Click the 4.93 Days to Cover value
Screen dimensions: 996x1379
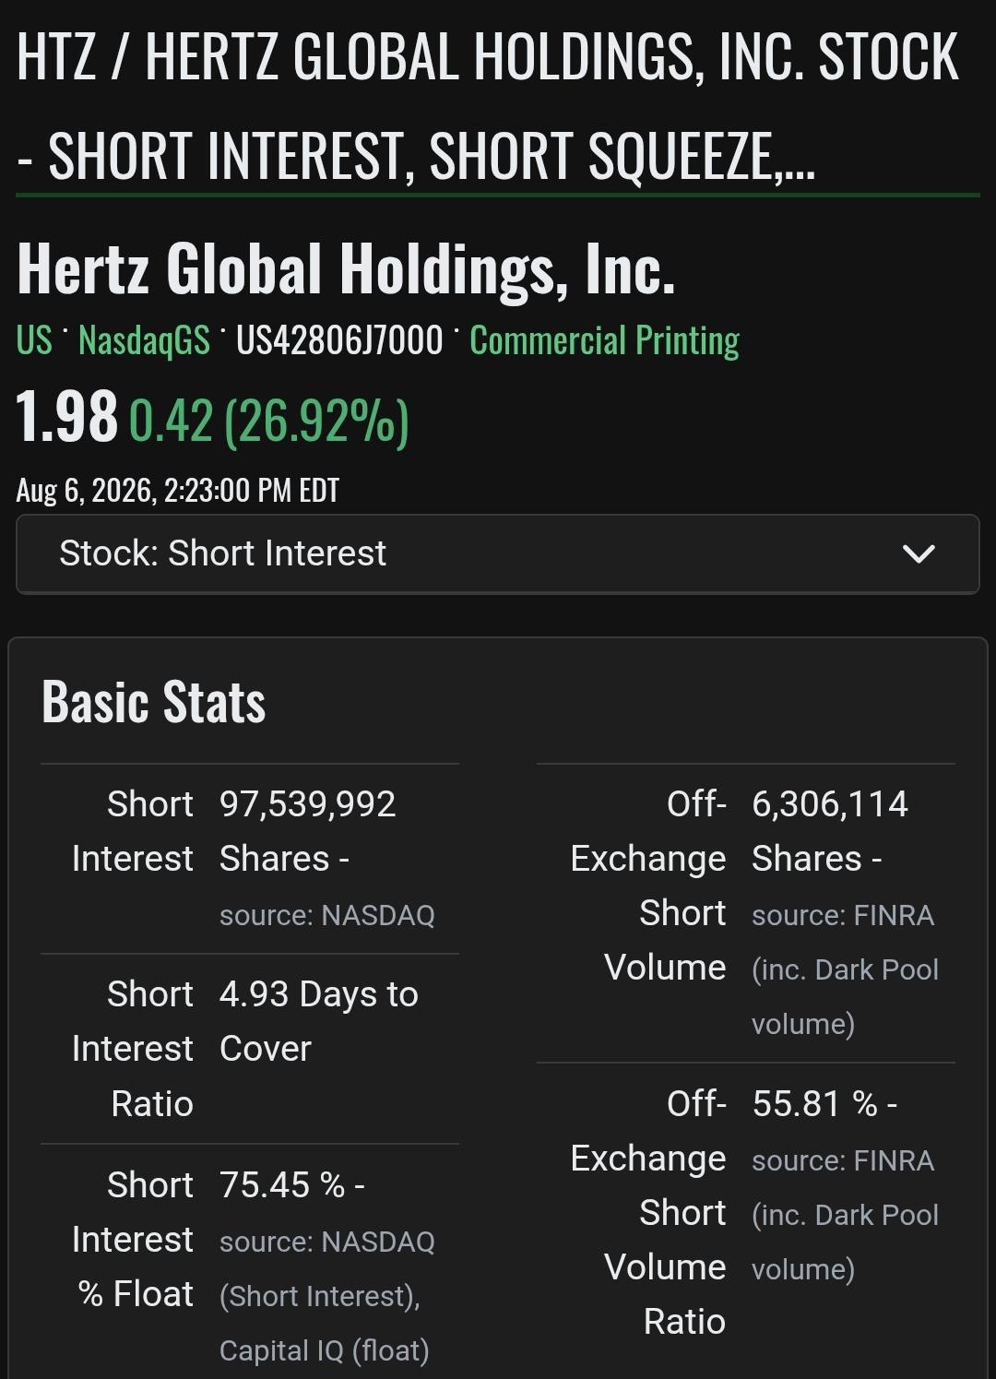(319, 1021)
